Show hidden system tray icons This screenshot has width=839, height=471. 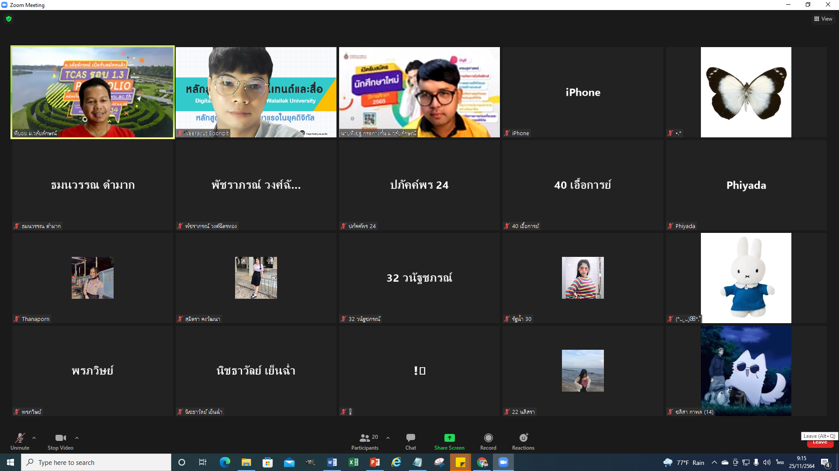pyautogui.click(x=714, y=462)
